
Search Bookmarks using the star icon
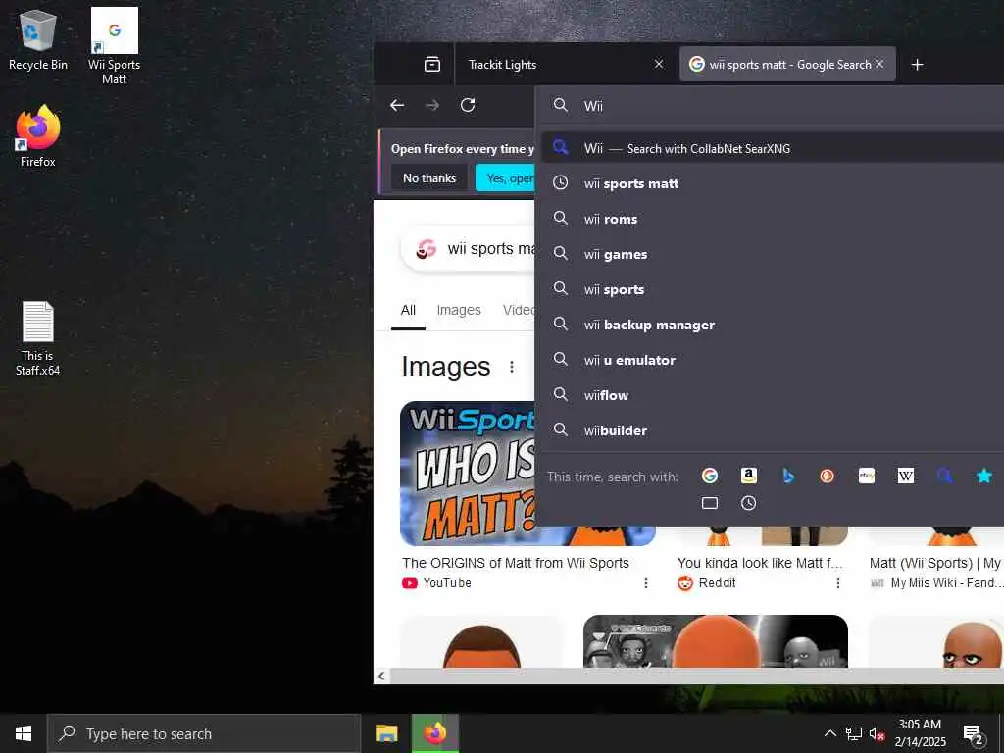(x=984, y=476)
